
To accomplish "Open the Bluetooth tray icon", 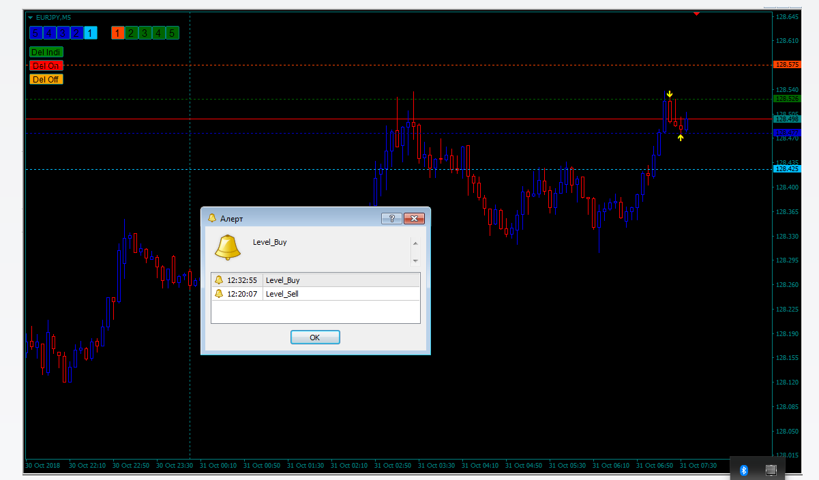I will click(x=744, y=470).
